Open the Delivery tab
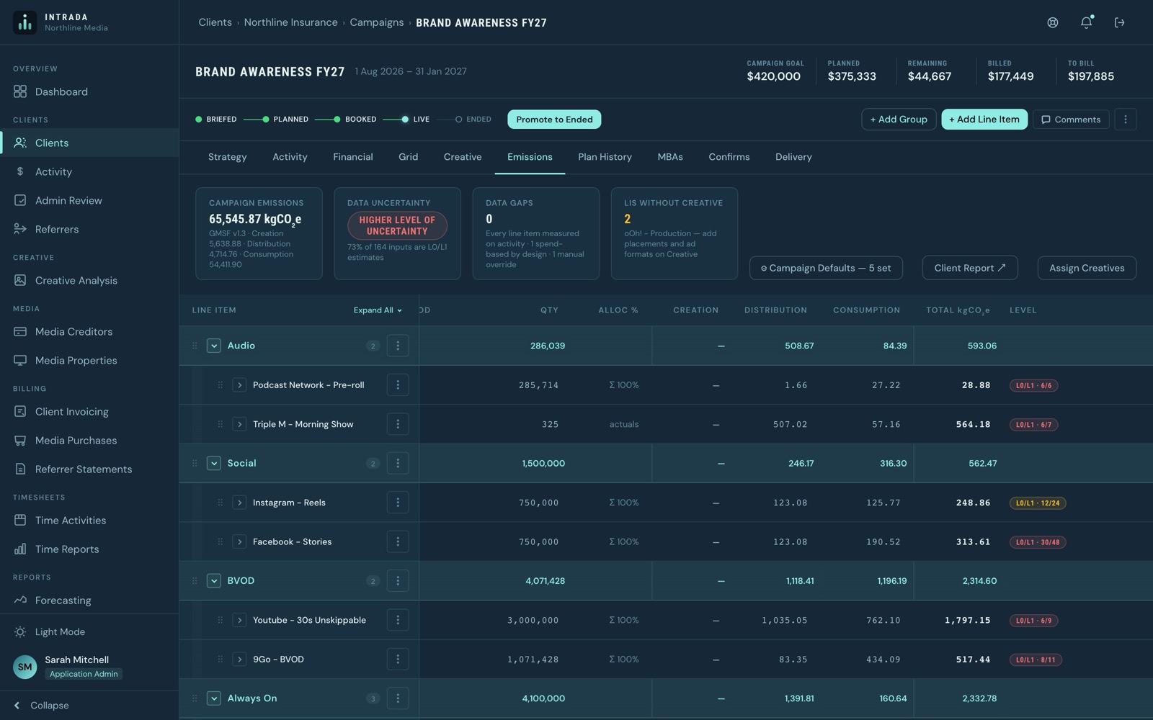Viewport: 1153px width, 720px height. (x=793, y=157)
